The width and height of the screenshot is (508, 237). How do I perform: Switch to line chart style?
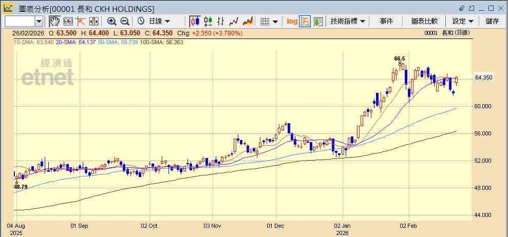pos(234,22)
